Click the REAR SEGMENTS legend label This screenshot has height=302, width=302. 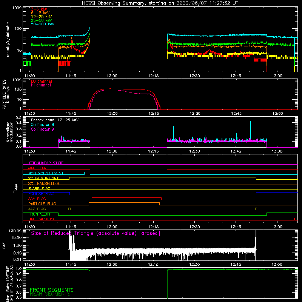coord(50,294)
